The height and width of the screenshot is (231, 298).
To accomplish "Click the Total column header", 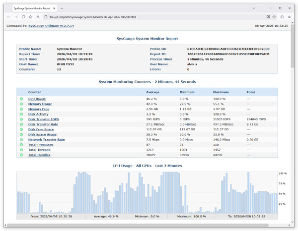I will pyautogui.click(x=251, y=92).
